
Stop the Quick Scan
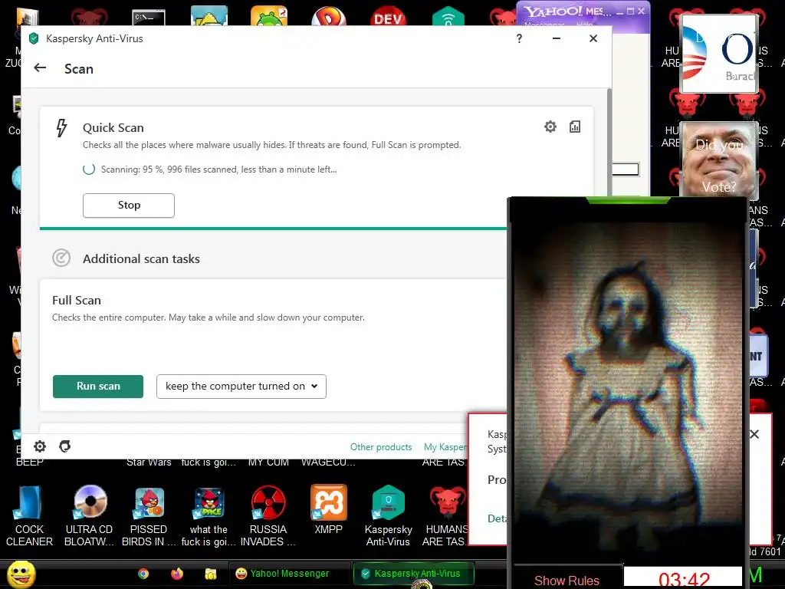click(129, 206)
